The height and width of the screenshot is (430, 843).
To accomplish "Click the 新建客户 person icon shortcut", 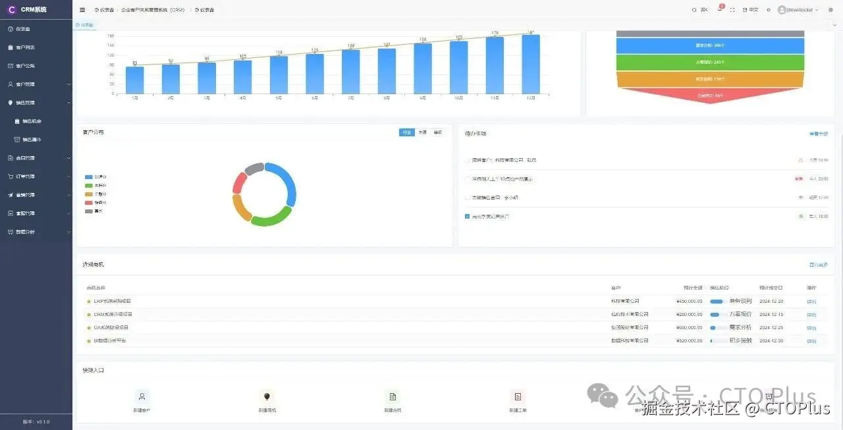I will coord(142,396).
